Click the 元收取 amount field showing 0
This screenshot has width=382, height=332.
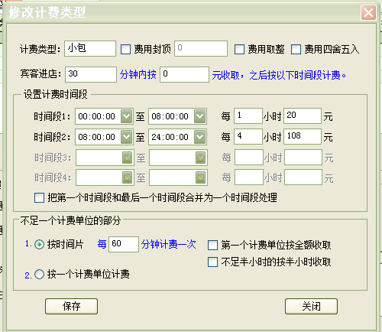[185, 74]
